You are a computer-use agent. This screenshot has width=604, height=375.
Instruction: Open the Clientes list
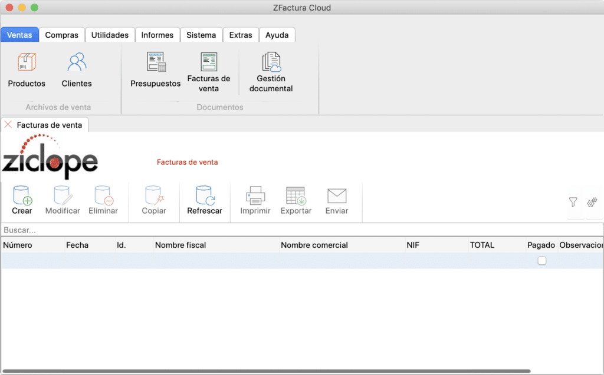click(x=76, y=69)
